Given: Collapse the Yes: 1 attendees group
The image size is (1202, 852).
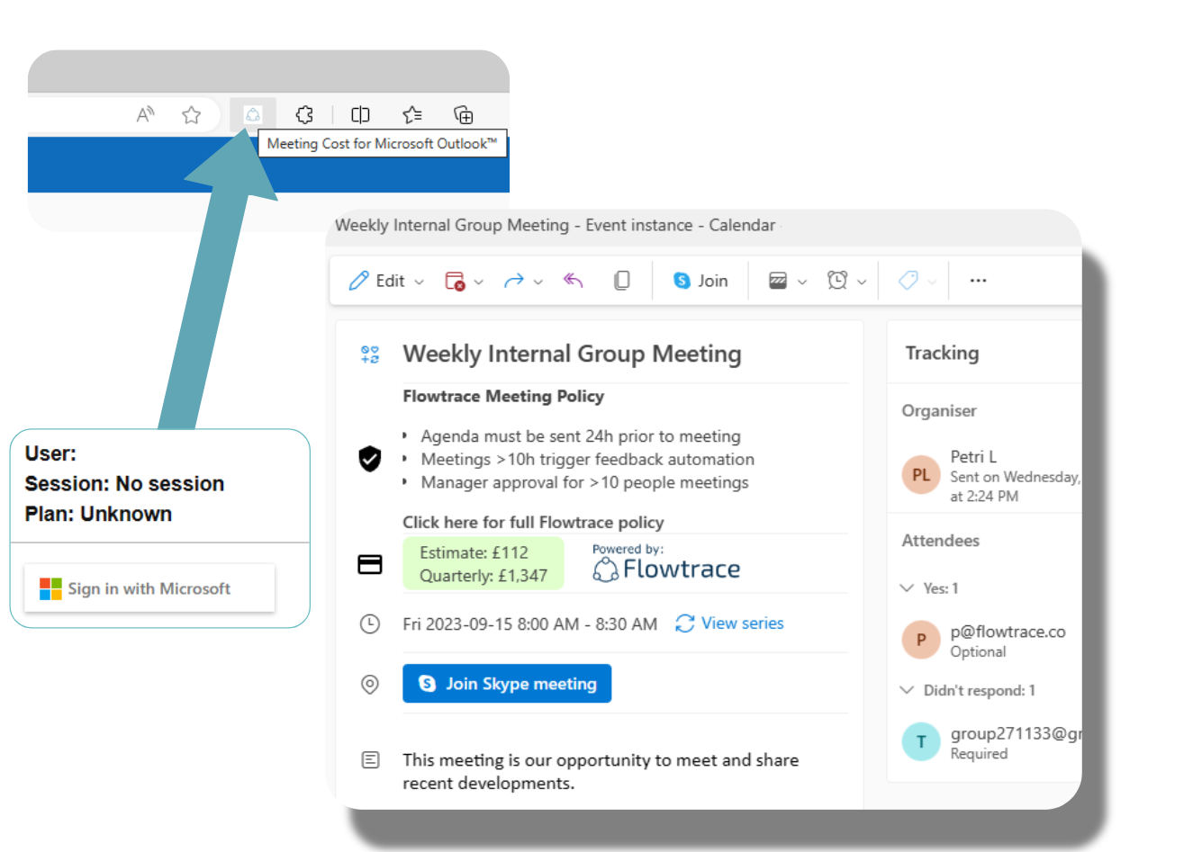Looking at the screenshot, I should pyautogui.click(x=907, y=588).
